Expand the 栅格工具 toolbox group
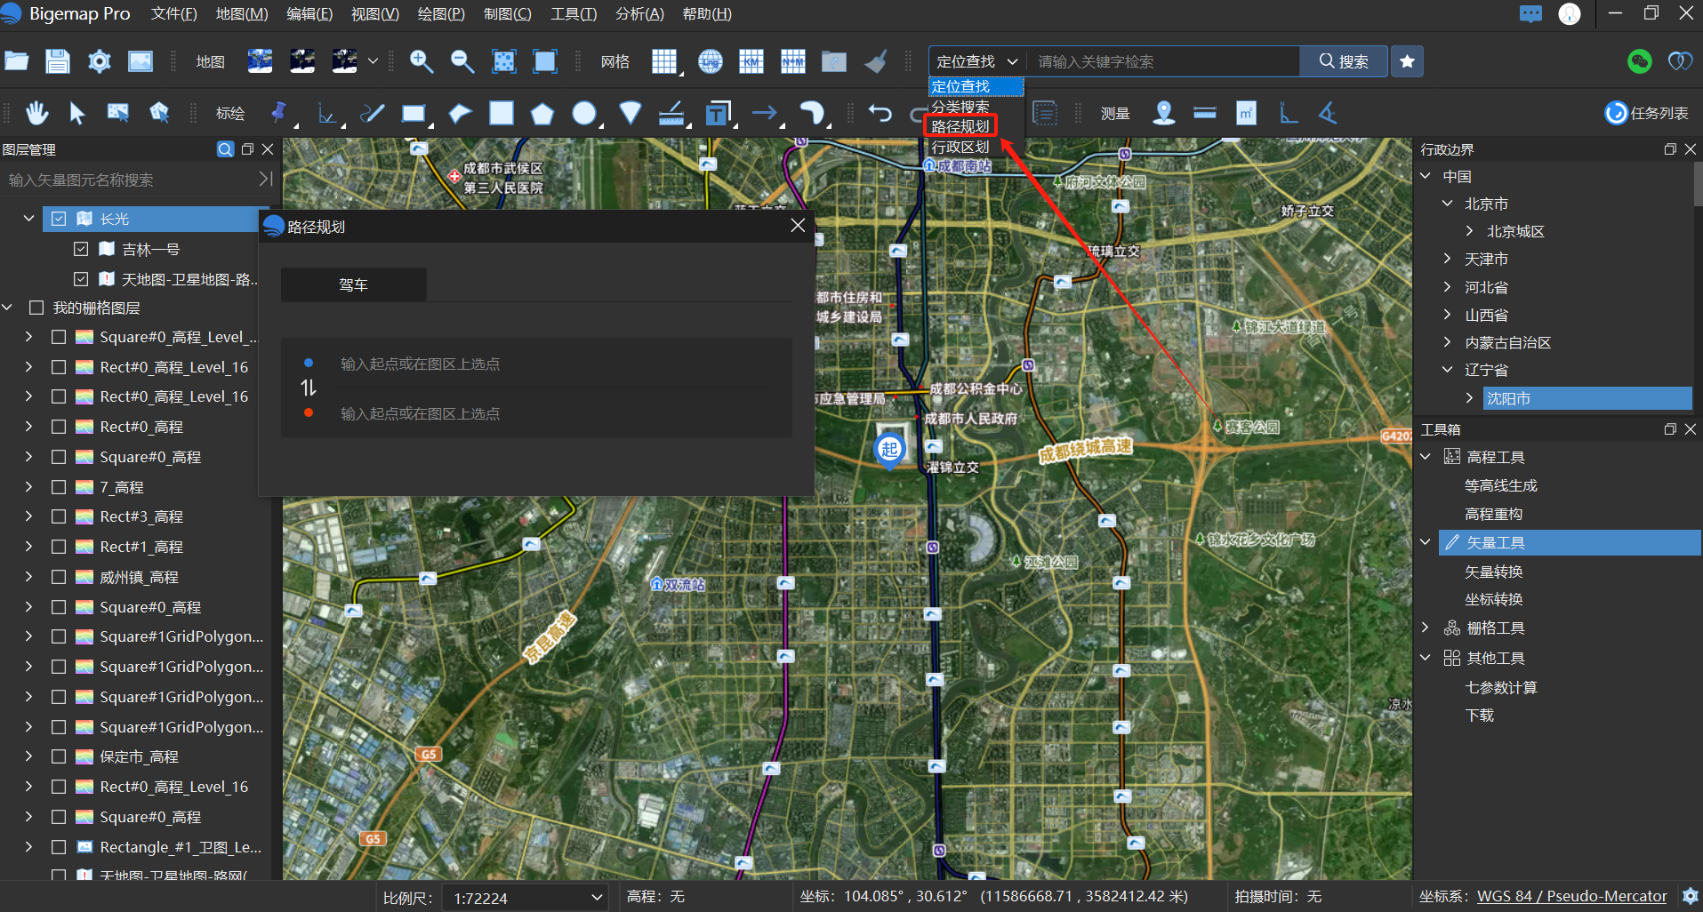The width and height of the screenshot is (1703, 912). [1426, 628]
